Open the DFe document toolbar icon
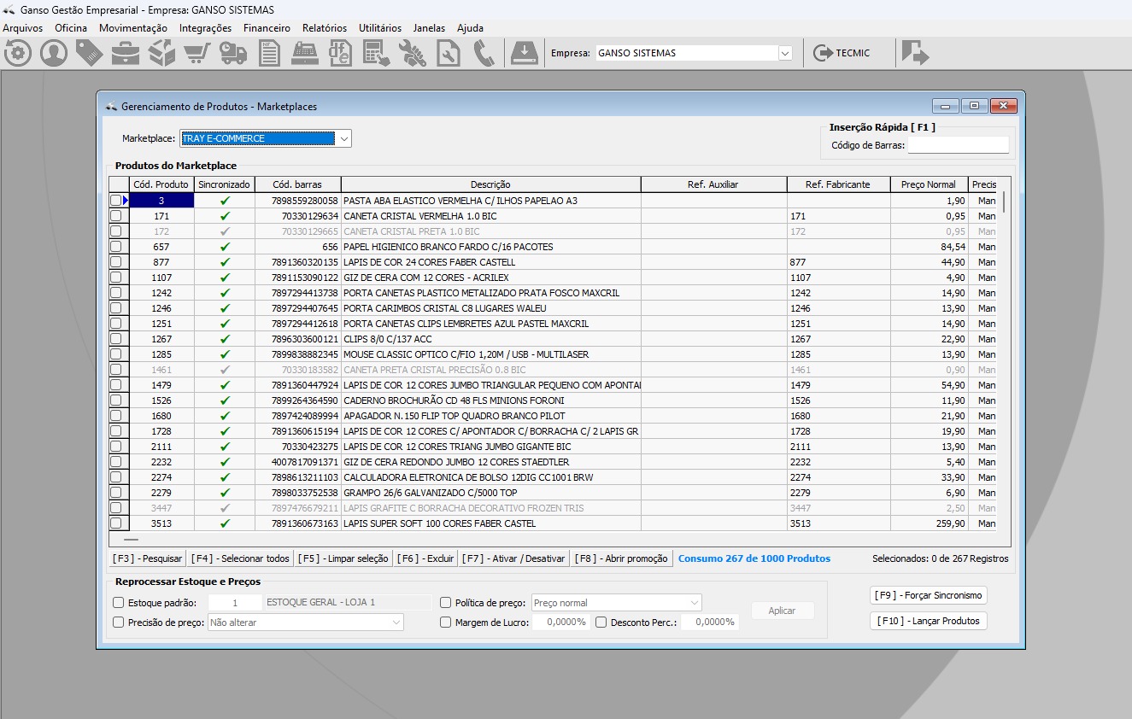This screenshot has height=719, width=1132. pyautogui.click(x=341, y=53)
